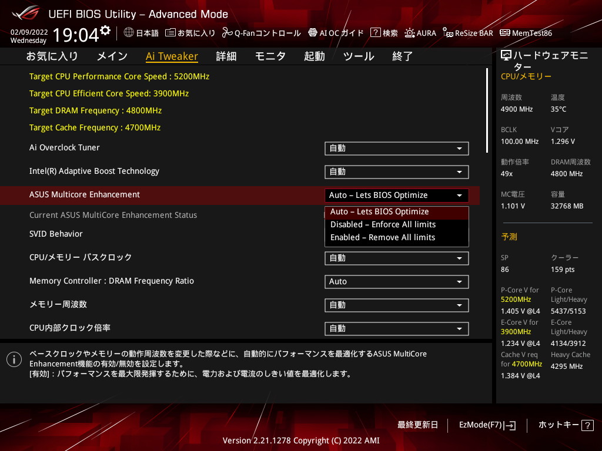
Task: Click SP value 86
Action: (x=505, y=270)
